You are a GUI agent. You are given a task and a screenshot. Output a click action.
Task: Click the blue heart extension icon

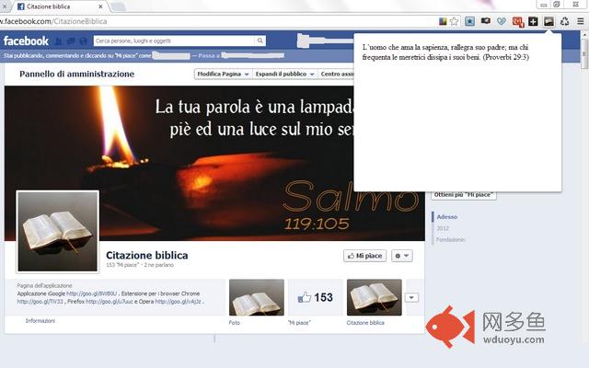click(502, 21)
